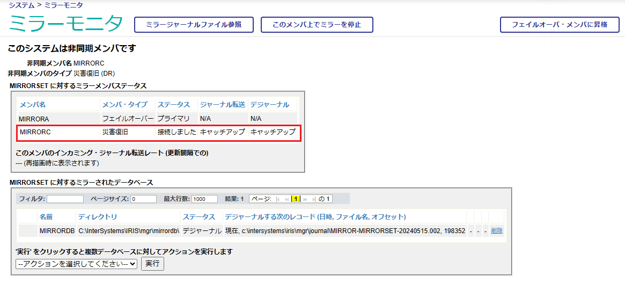Click the previous page double-arrow
The width and height of the screenshot is (625, 282).
[x=286, y=199]
